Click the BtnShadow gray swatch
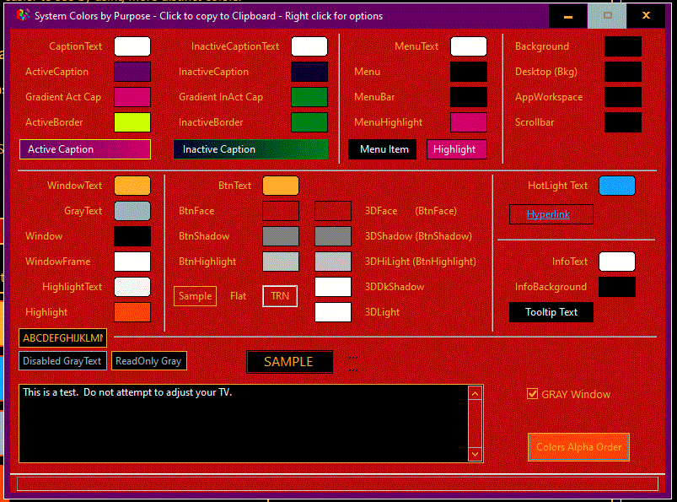The width and height of the screenshot is (677, 502). point(281,236)
